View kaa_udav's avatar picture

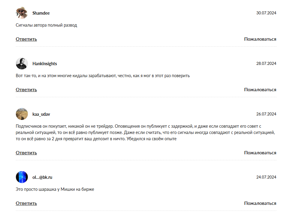(22, 114)
